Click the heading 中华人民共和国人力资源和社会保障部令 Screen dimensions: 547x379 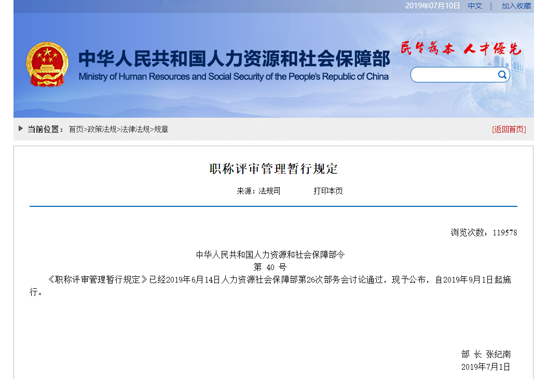coord(270,255)
